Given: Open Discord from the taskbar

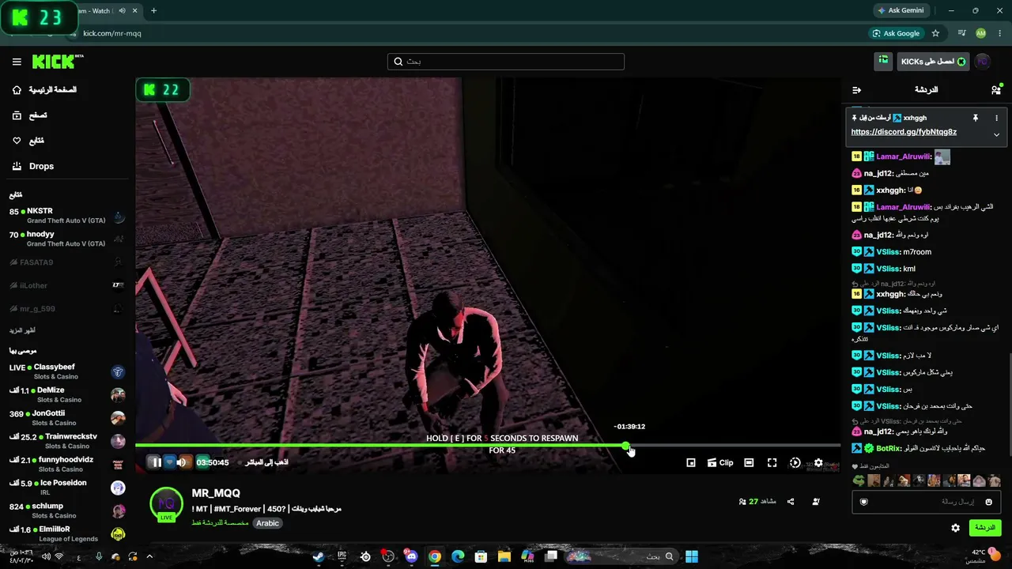Looking at the screenshot, I should pyautogui.click(x=411, y=556).
